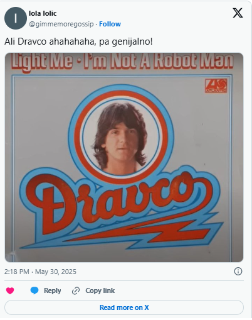
Task: Click the blue reply bubble icon
Action: click(x=34, y=290)
